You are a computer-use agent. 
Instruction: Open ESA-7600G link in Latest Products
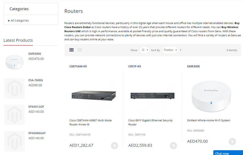pos(36,80)
